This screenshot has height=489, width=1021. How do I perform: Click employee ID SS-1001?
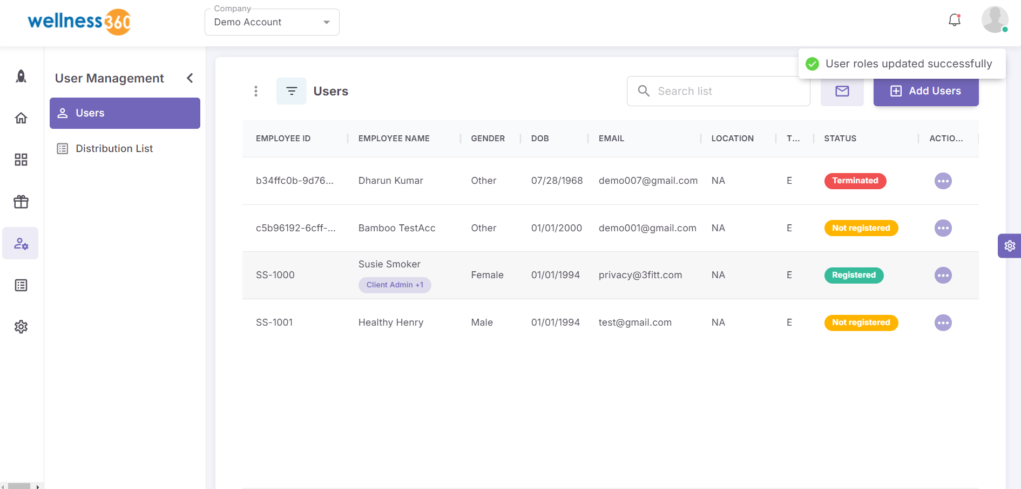[274, 322]
